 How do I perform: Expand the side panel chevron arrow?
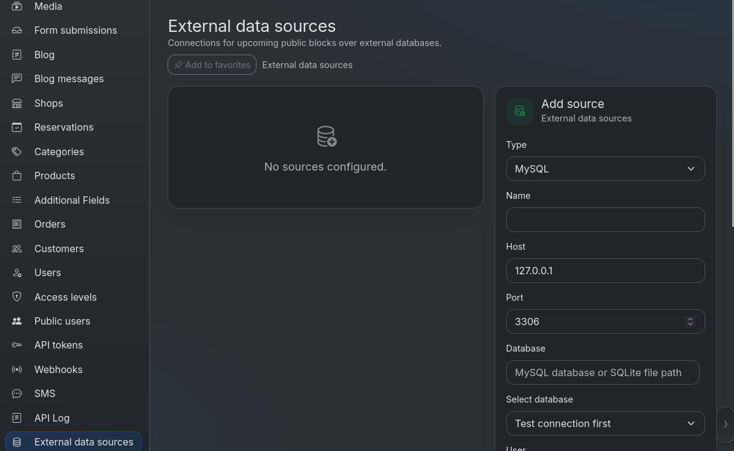pos(725,425)
